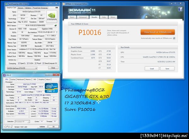
Task: Click the Release Date value May 10, 2012
Action: click(x=23, y=22)
